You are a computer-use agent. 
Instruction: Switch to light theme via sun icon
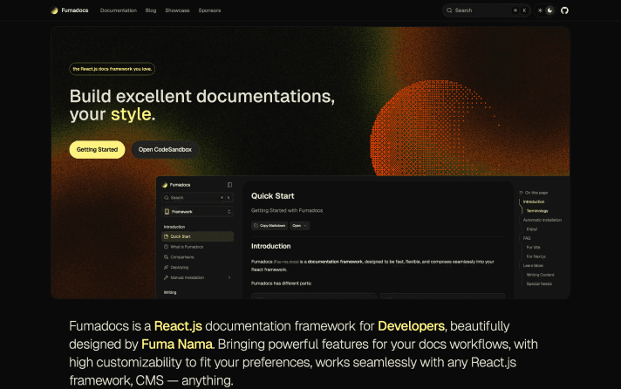540,10
